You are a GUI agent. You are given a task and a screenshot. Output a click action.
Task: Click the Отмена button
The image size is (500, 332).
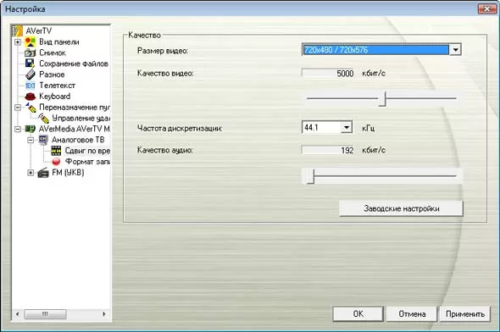(x=412, y=314)
